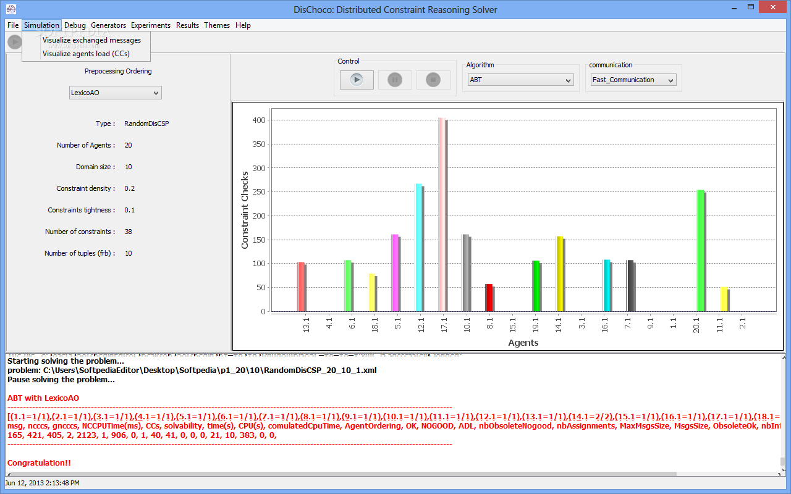Click the problem file path line in log
The width and height of the screenshot is (791, 494).
(192, 371)
